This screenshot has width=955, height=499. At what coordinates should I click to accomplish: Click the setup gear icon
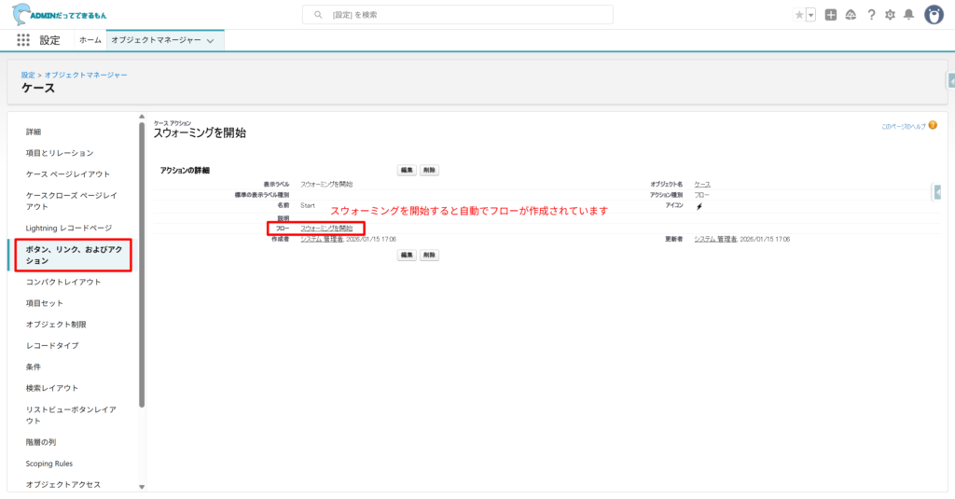[x=890, y=15]
